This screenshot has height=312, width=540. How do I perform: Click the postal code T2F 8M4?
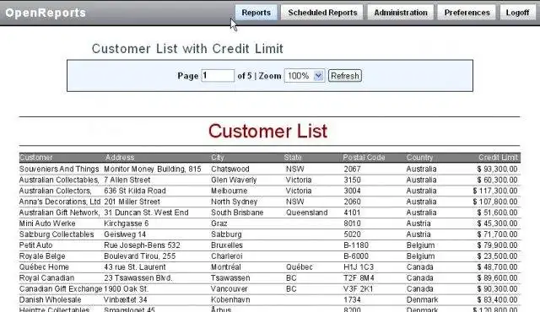point(359,278)
